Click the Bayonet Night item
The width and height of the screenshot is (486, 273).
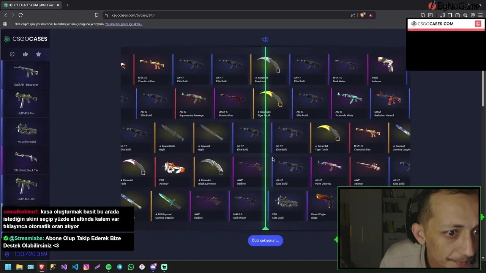pyautogui.click(x=213, y=138)
